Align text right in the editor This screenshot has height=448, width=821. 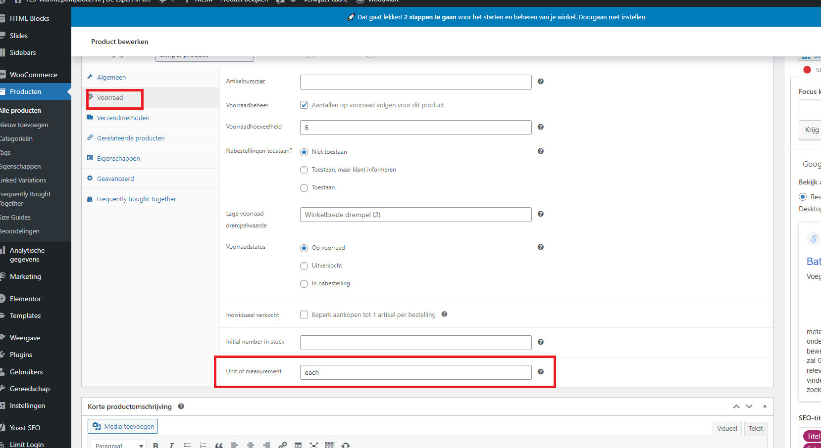point(266,445)
